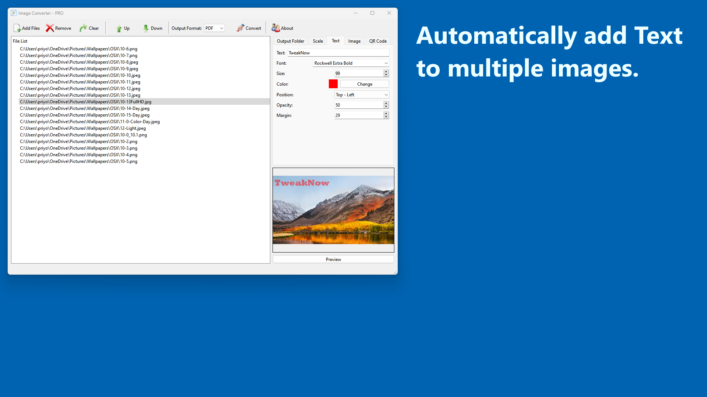Click the Image Converter app icon in title bar

click(14, 13)
